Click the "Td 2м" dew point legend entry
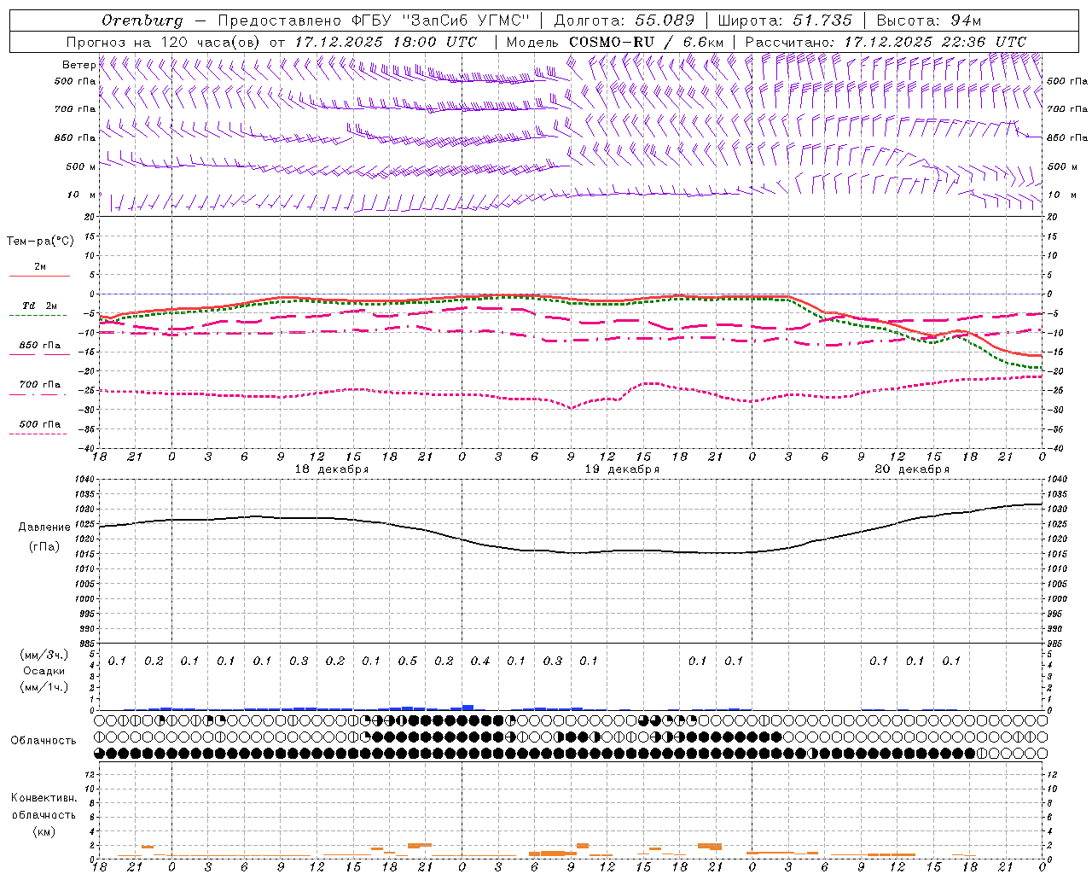Viewport: 1092px width, 874px height. [x=39, y=306]
